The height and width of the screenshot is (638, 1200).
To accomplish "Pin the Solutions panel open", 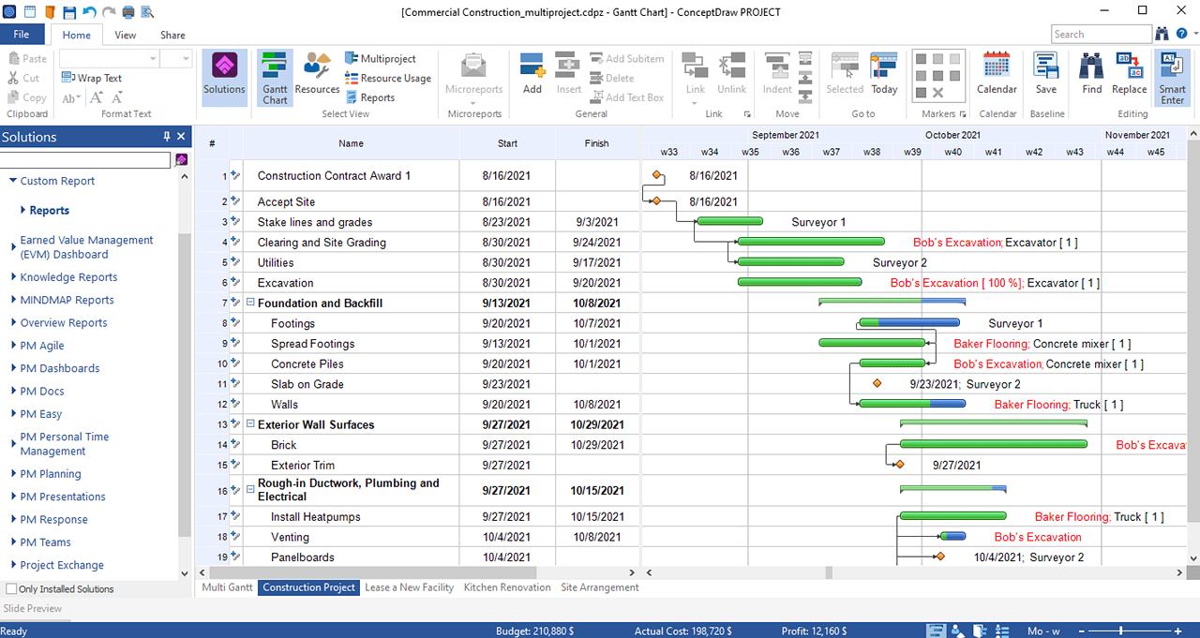I will 168,136.
